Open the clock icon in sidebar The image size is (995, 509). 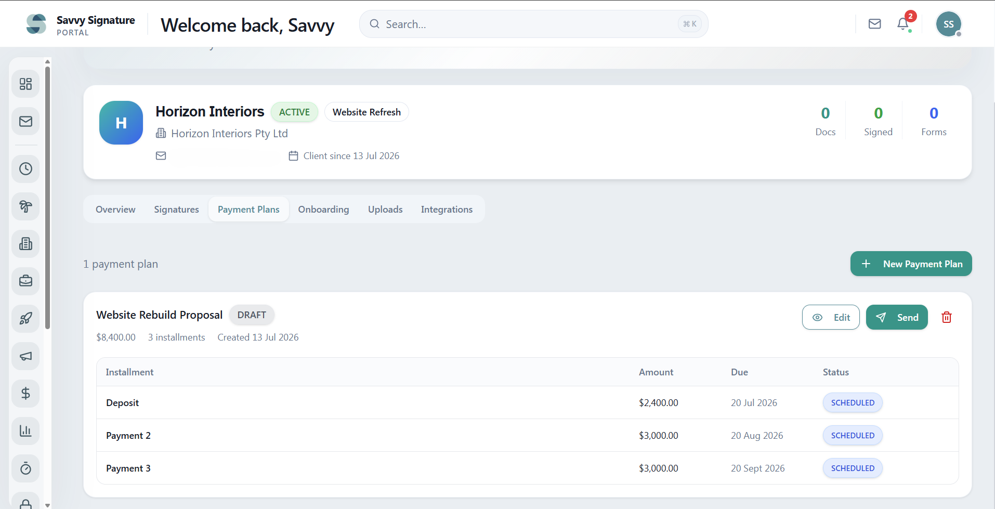click(25, 168)
